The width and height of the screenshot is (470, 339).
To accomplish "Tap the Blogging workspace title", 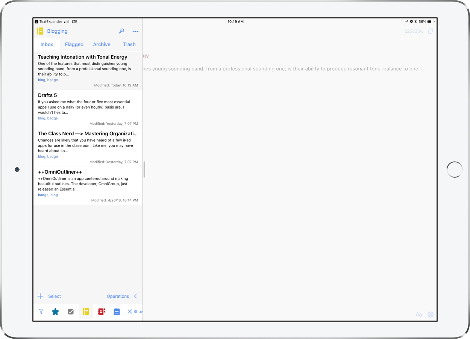I will coord(58,31).
